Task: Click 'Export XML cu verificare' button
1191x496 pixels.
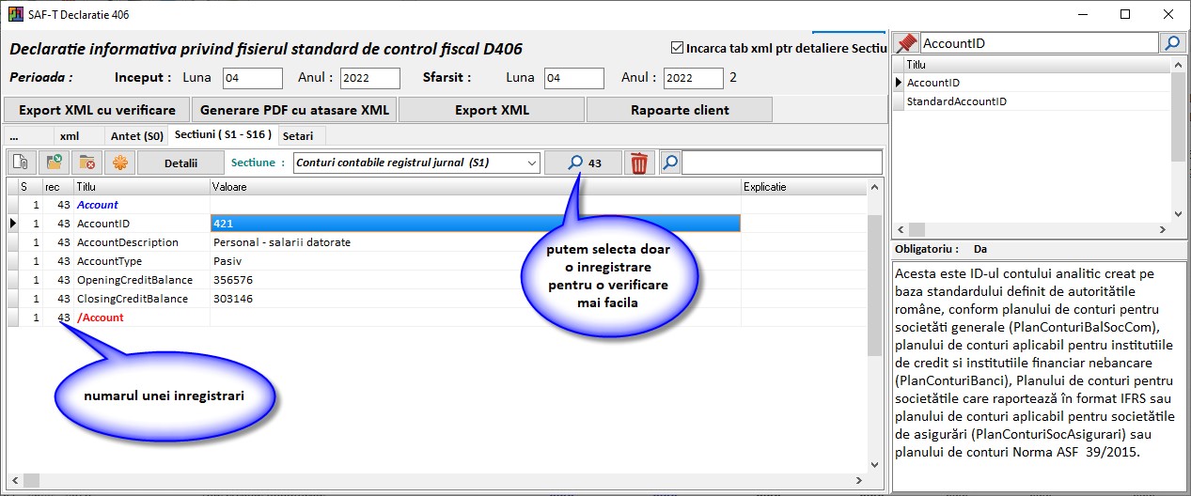Action: pos(97,110)
